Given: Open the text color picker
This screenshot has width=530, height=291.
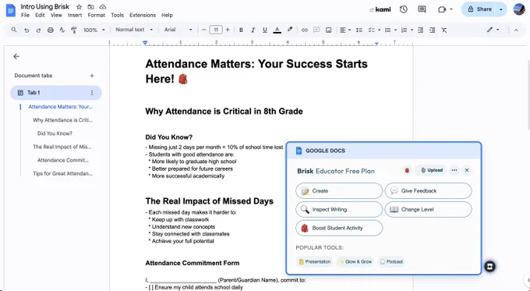Looking at the screenshot, I should (277, 30).
